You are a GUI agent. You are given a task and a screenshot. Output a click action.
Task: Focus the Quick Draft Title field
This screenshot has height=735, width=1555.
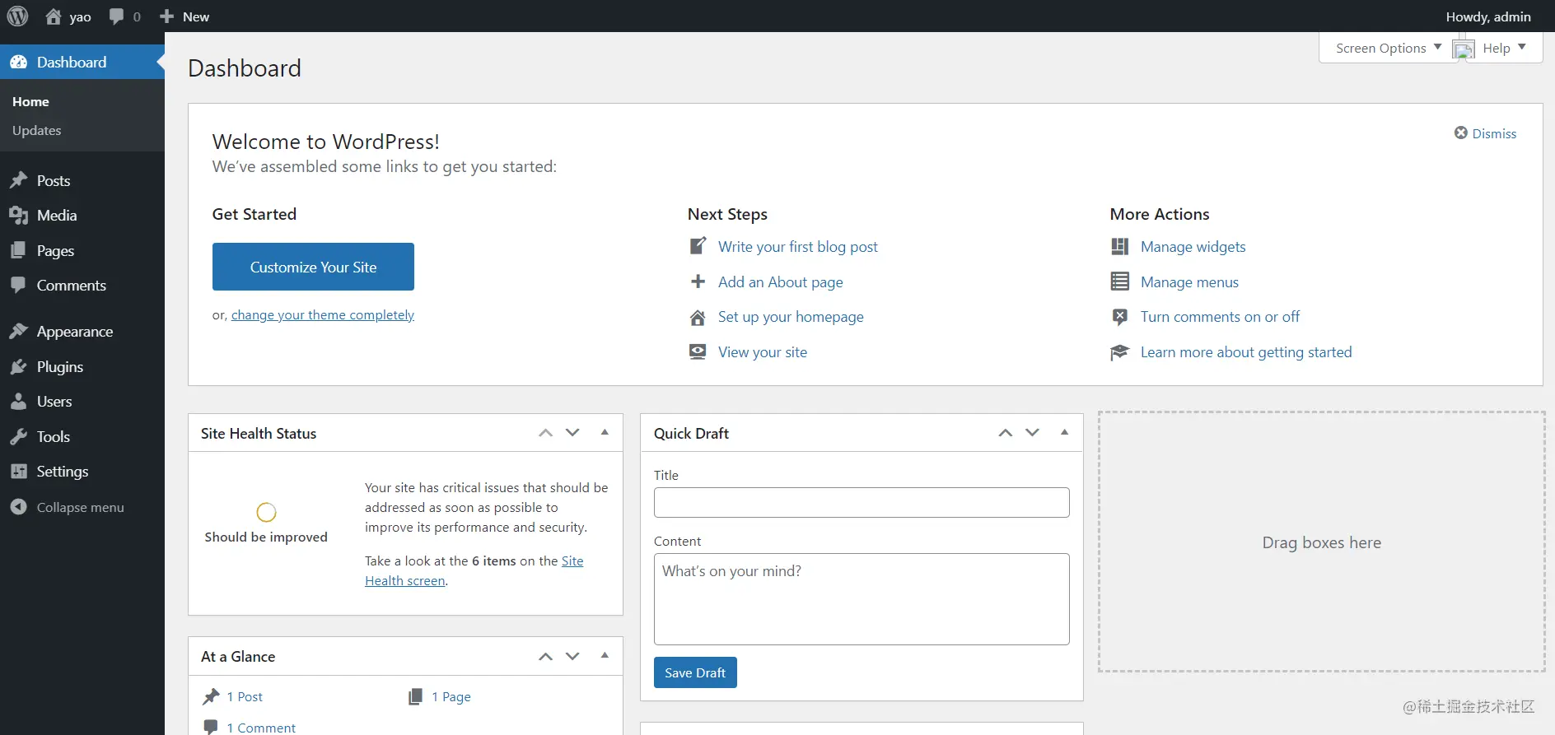[x=862, y=503]
